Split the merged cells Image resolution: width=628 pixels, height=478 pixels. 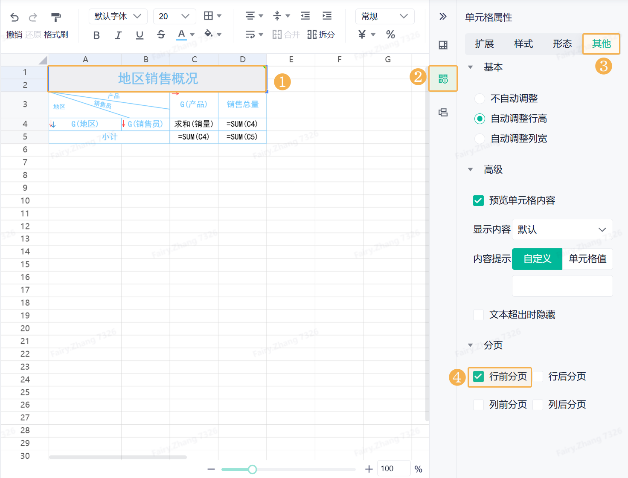(321, 34)
